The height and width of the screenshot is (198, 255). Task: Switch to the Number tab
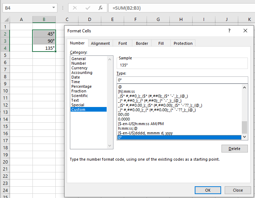[77, 43]
